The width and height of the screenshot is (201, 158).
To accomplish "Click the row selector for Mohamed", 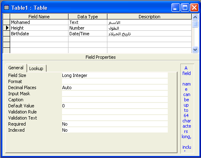I will 6,22.
